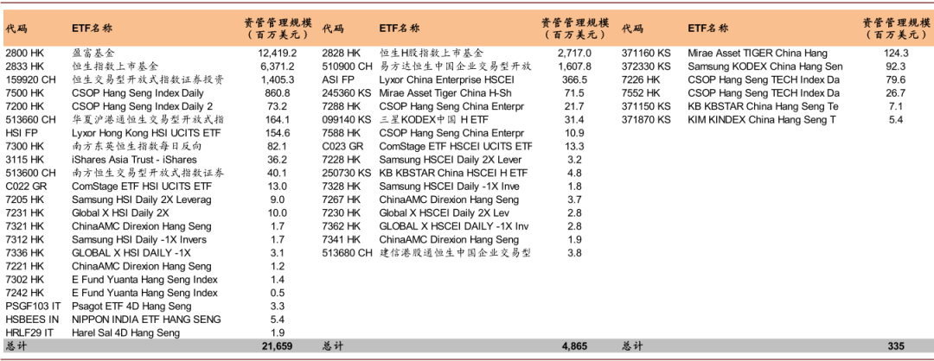Select code 7552 HK
Viewport: 934px width, 361px height.
coord(641,92)
